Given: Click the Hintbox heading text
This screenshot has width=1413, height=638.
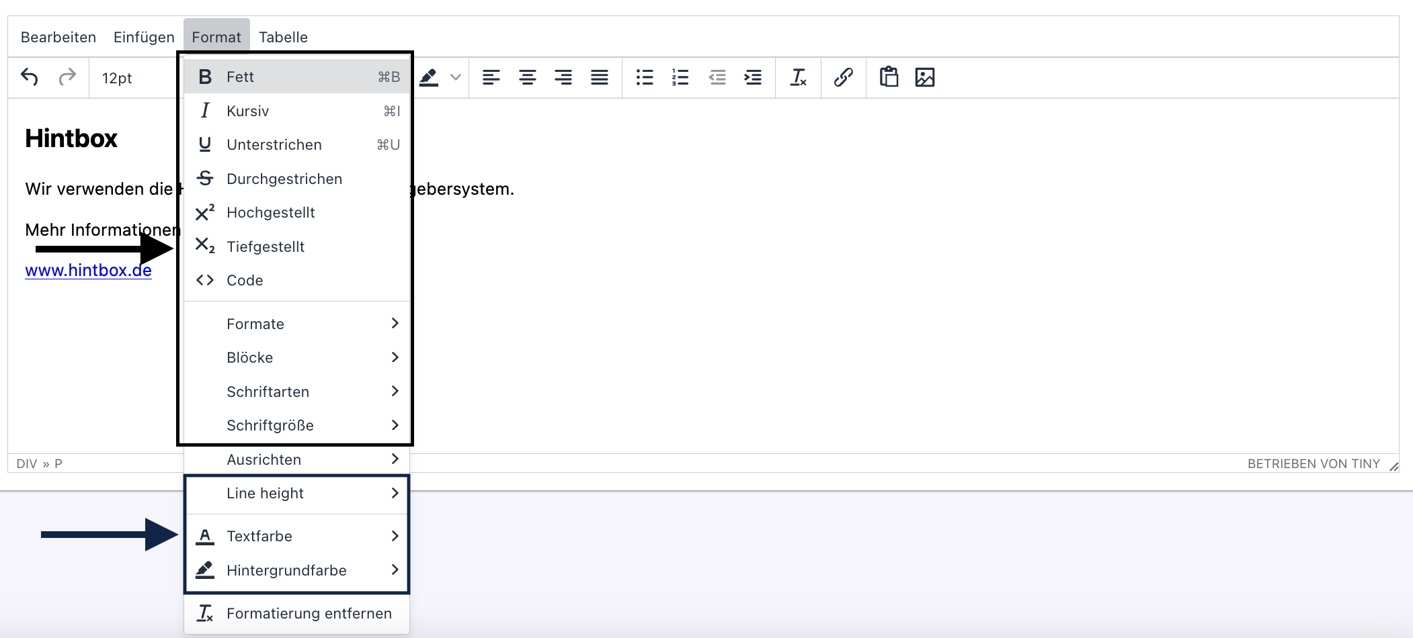Looking at the screenshot, I should pyautogui.click(x=71, y=138).
